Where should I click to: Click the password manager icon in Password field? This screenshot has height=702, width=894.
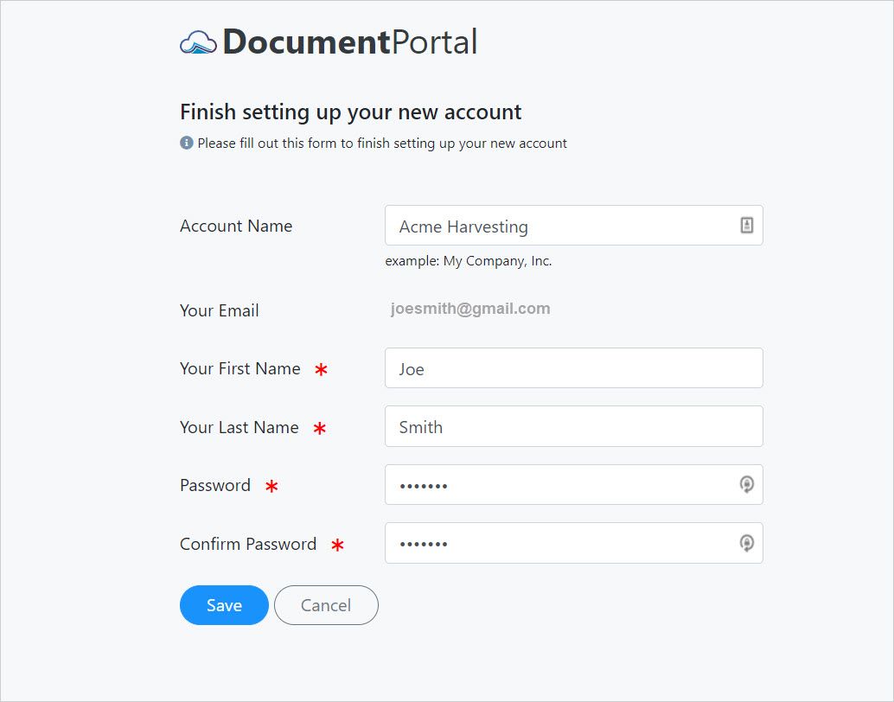(x=747, y=485)
